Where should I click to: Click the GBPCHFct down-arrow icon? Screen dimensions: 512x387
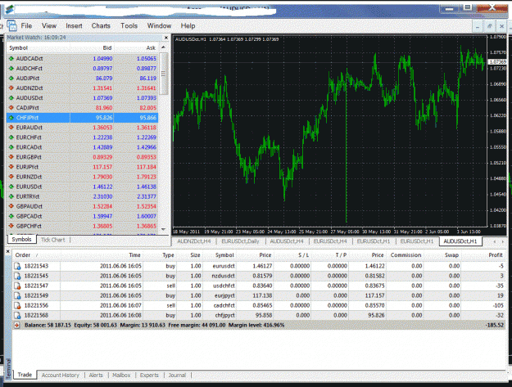11,226
